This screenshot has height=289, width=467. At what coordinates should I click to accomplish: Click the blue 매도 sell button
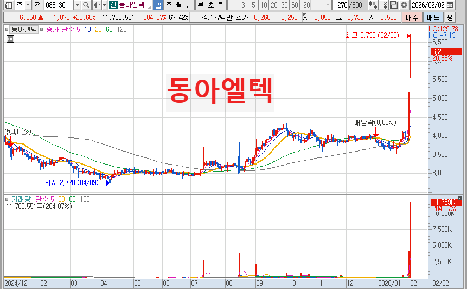433,17
